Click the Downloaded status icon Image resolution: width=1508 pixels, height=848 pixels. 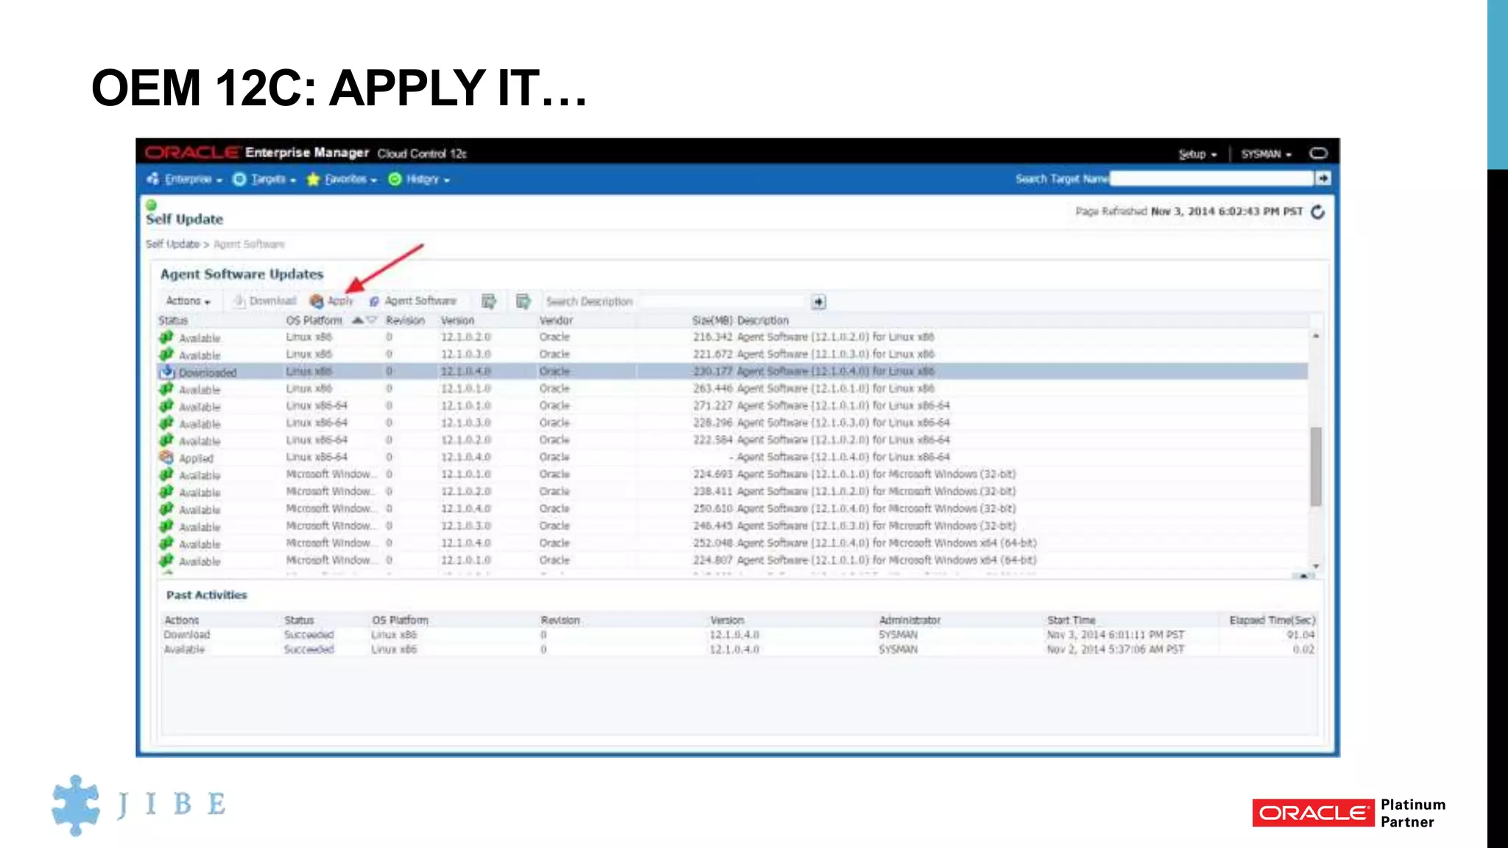tap(167, 372)
